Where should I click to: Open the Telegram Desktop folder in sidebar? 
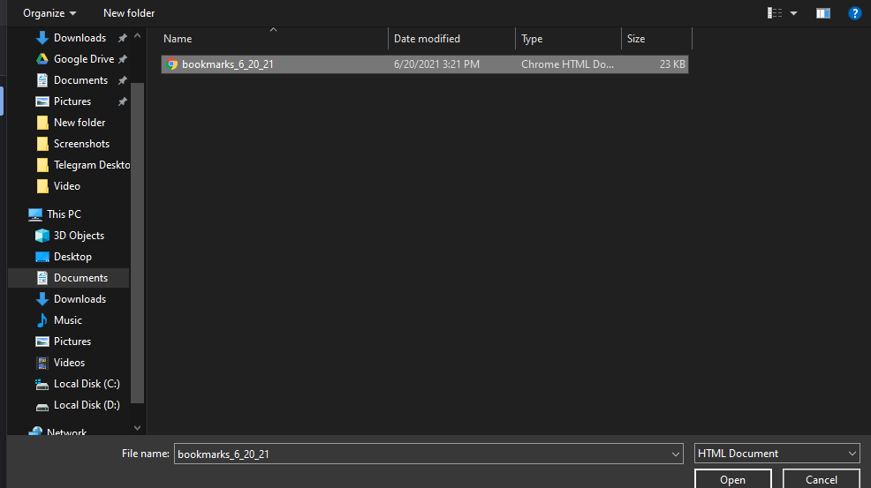click(x=83, y=165)
